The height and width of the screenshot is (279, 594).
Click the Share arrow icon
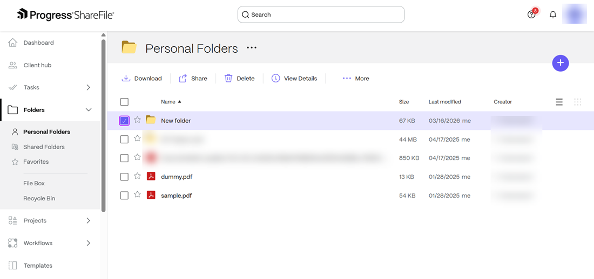pyautogui.click(x=183, y=78)
